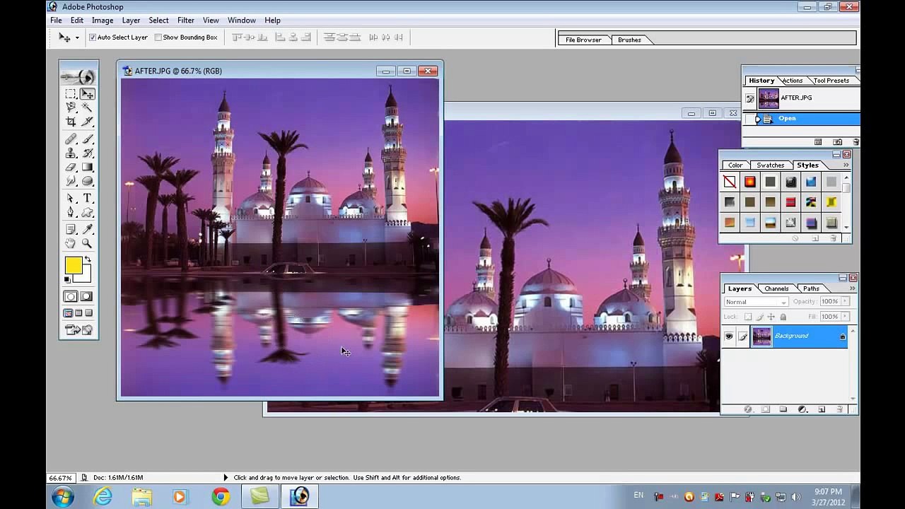Image resolution: width=905 pixels, height=509 pixels.
Task: Select the Crop tool
Action: point(71,122)
